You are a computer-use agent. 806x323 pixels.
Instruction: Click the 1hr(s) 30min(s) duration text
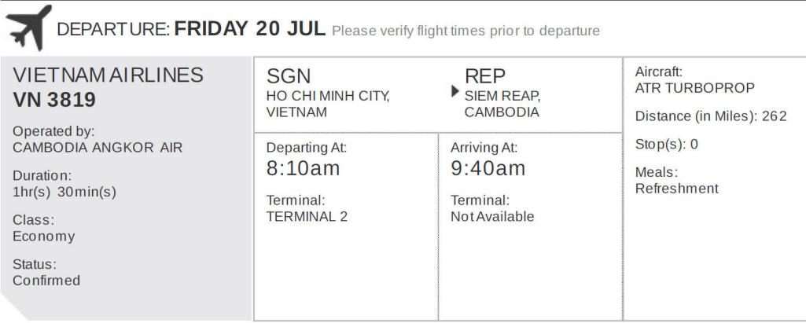coord(64,193)
